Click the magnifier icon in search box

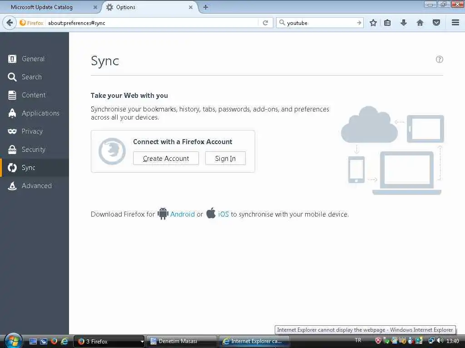282,23
